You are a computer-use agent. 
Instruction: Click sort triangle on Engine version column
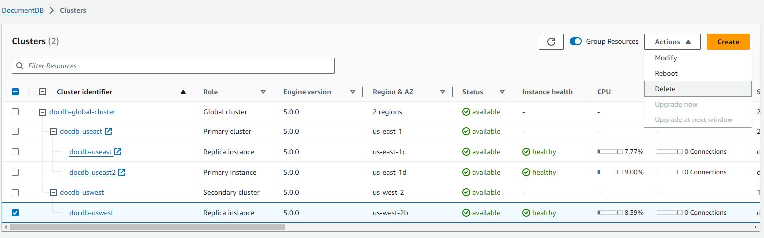tap(353, 92)
